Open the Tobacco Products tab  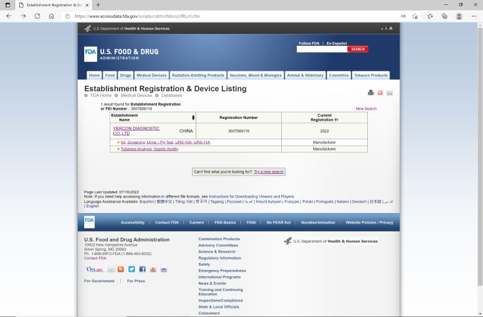[x=371, y=75]
